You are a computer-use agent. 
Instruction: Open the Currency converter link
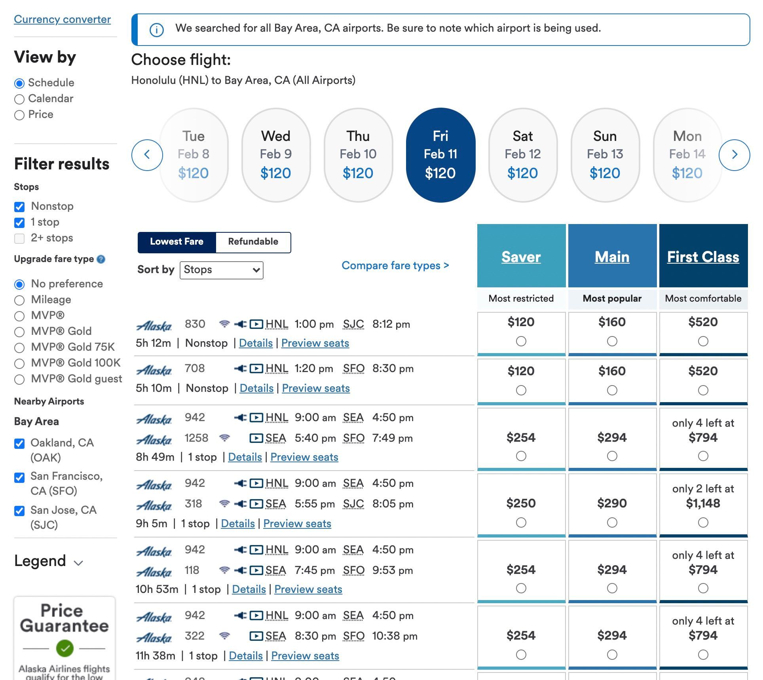62,19
